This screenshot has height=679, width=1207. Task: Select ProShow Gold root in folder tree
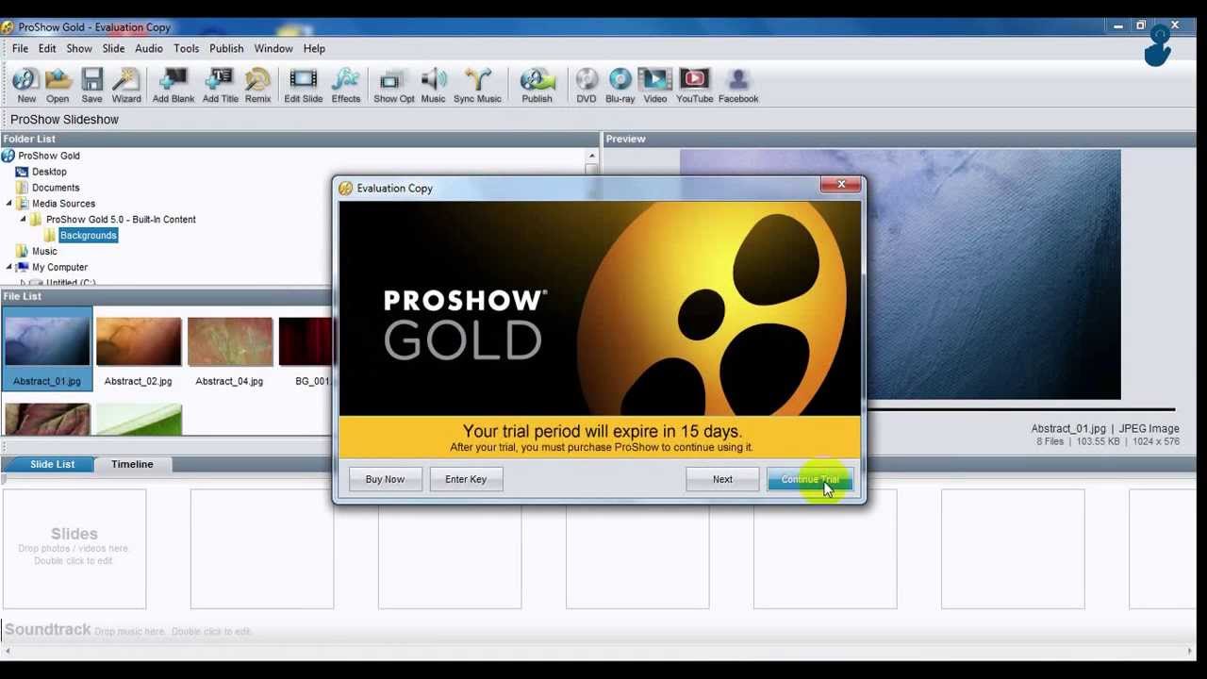tap(48, 156)
